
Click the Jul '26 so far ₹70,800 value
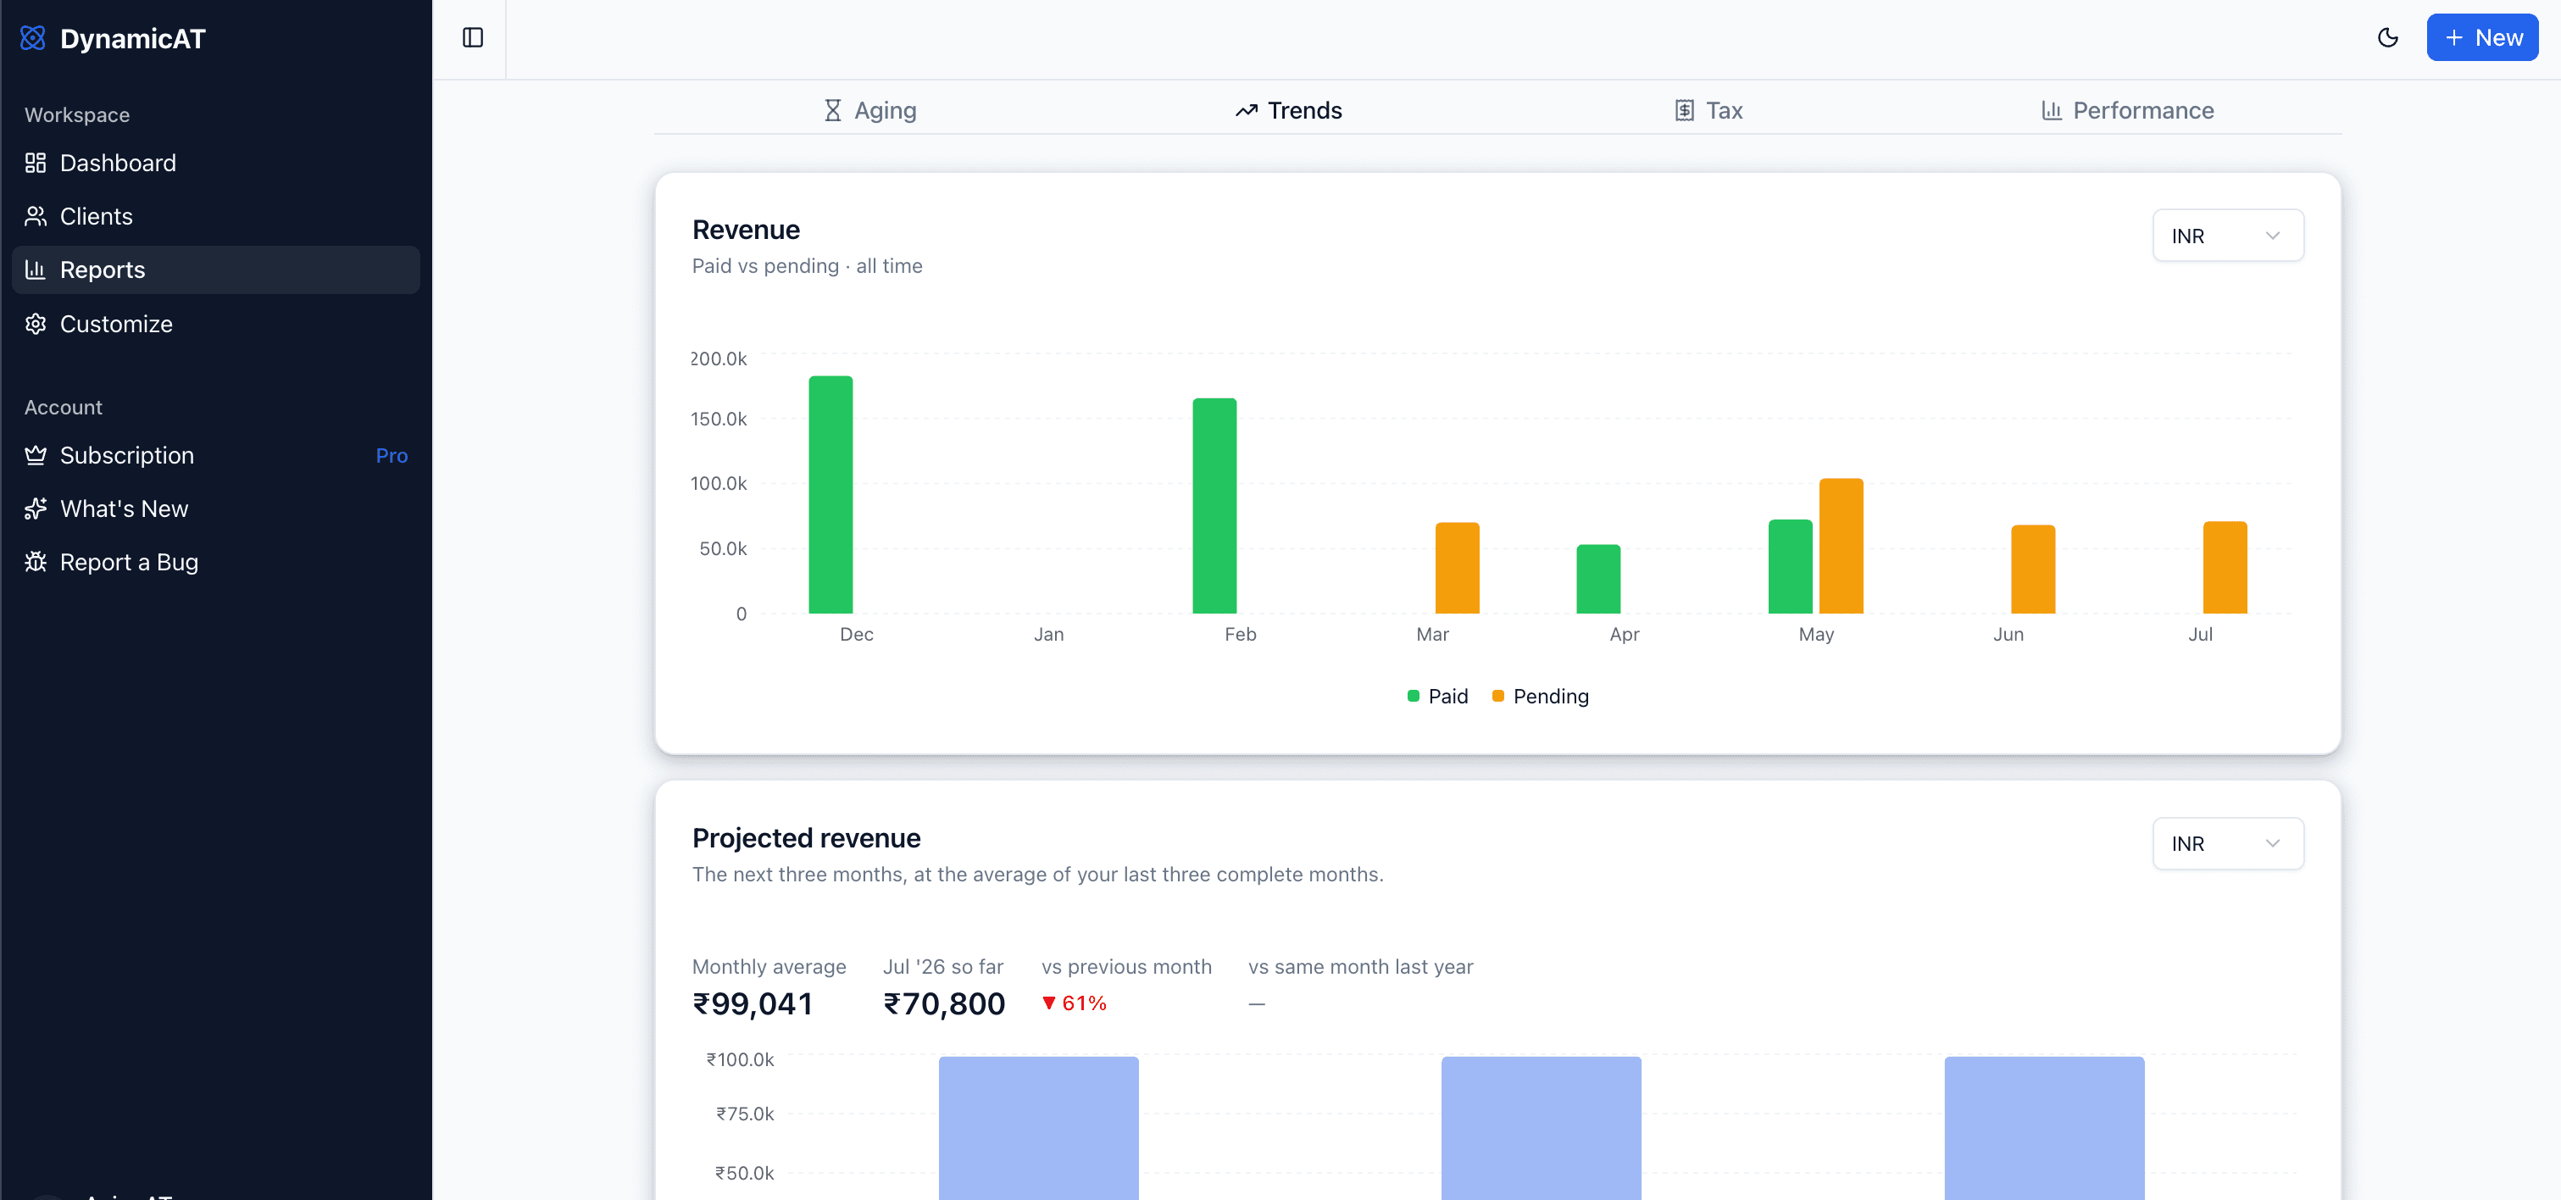coord(943,1003)
